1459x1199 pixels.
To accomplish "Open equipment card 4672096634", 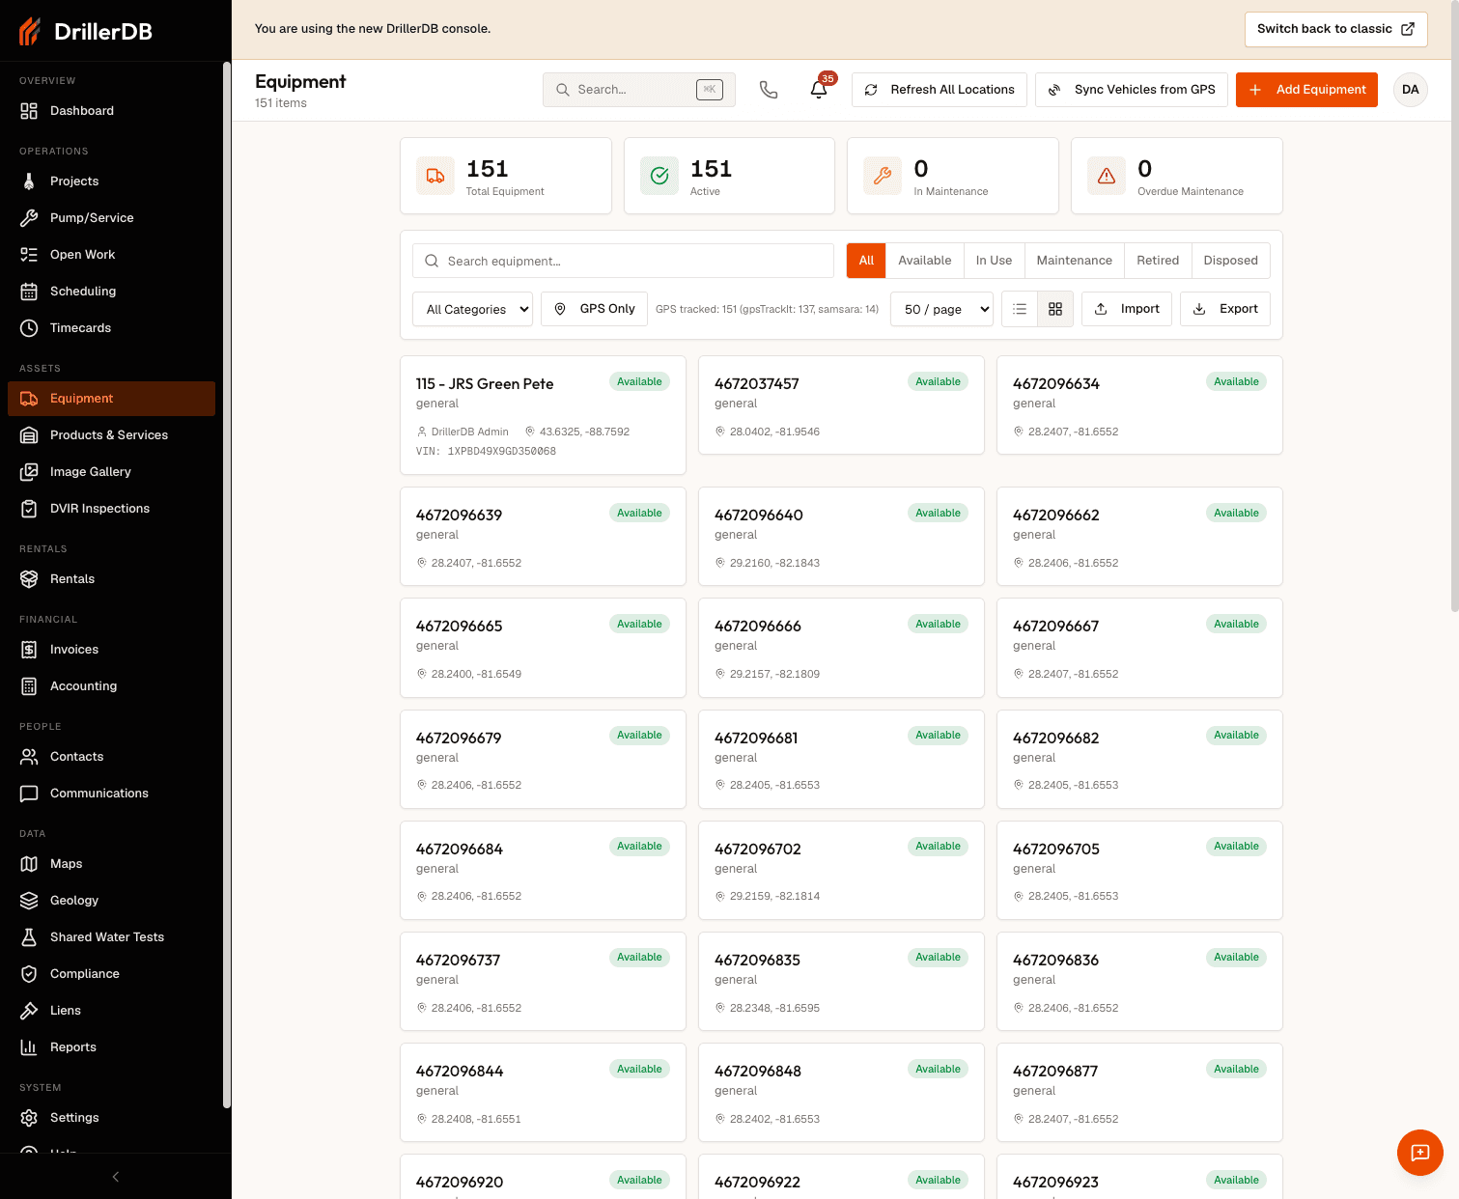I will (x=1139, y=404).
